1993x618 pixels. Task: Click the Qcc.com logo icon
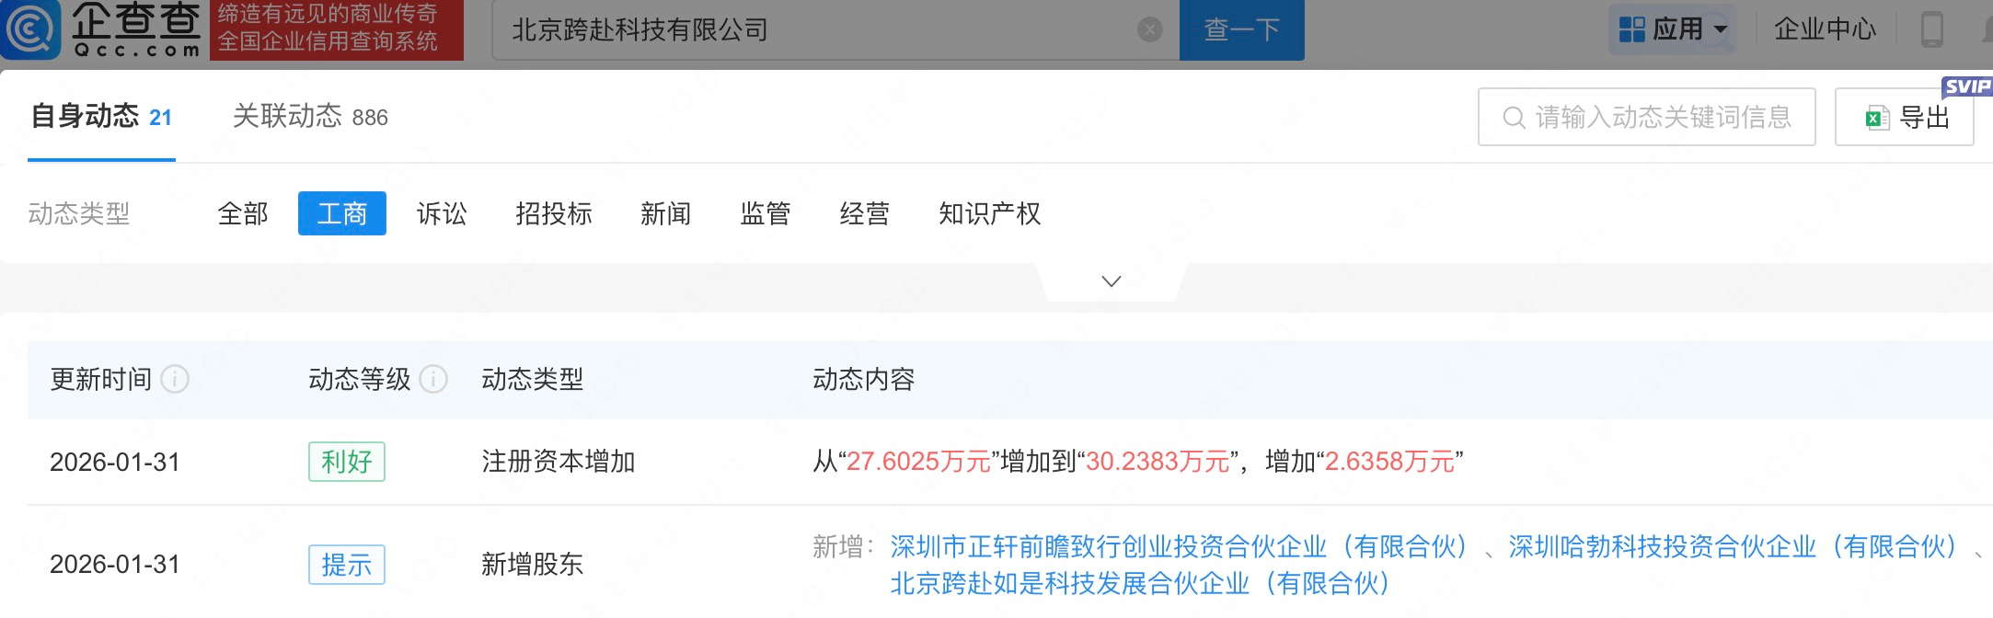(31, 29)
